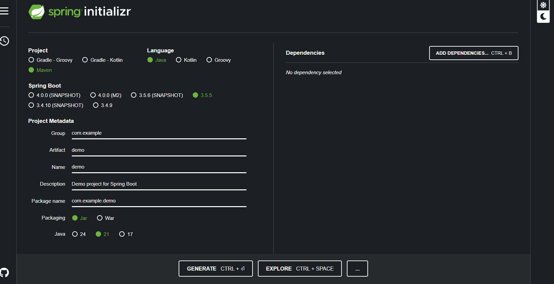
Task: Choose Kotlin language
Action: click(x=186, y=60)
